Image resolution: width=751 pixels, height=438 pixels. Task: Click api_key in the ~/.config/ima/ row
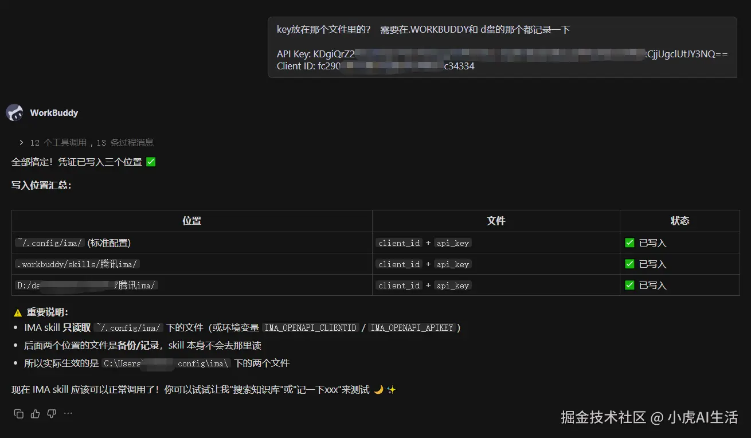(x=453, y=243)
